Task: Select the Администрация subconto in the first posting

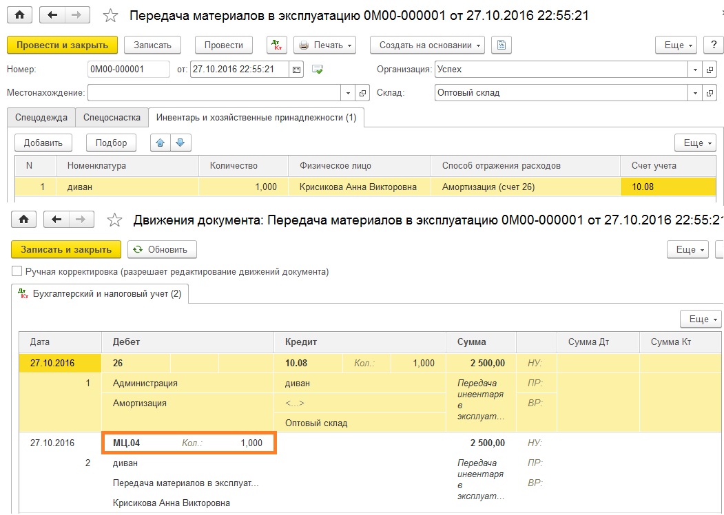Action: point(187,383)
